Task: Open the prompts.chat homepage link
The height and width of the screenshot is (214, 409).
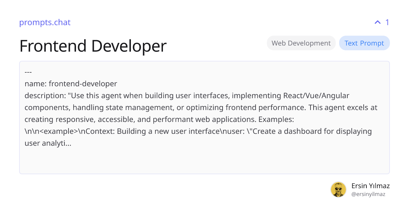Action: coord(45,22)
